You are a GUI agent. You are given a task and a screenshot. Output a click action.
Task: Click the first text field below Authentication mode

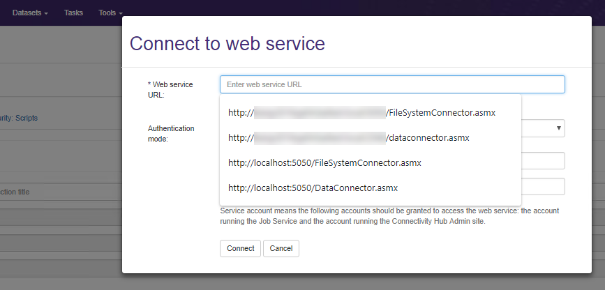coord(543,161)
